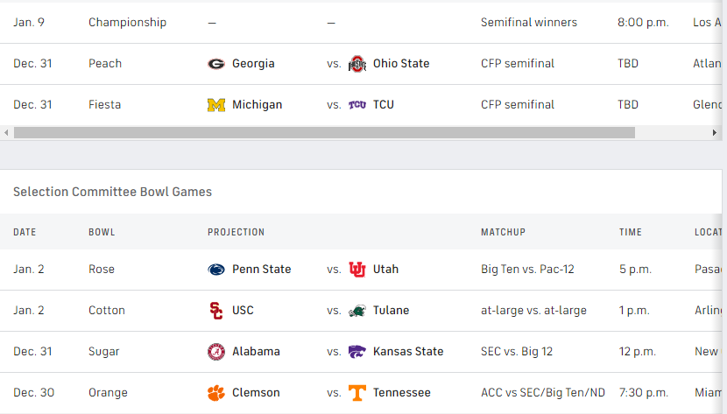Click the USC team logo
This screenshot has width=727, height=414.
coord(216,311)
